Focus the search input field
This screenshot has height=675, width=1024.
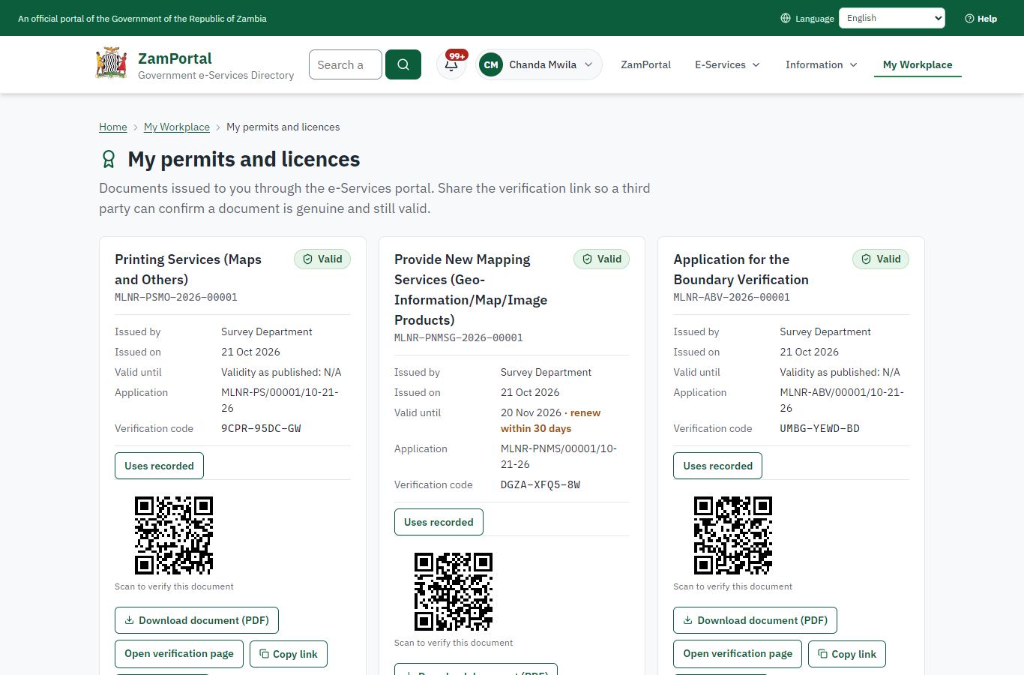[x=346, y=64]
